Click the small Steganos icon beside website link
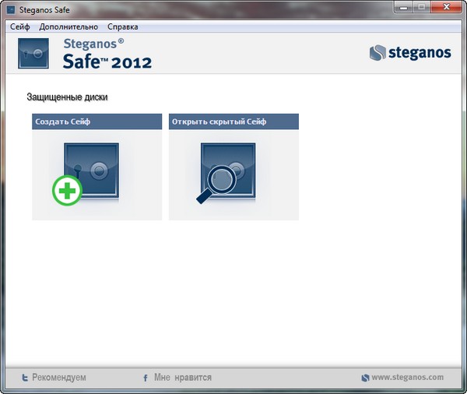 (x=365, y=378)
